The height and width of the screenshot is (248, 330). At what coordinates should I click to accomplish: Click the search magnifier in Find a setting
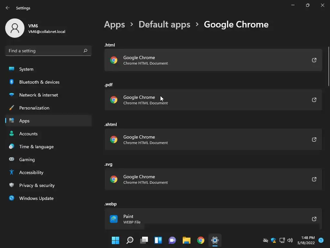click(85, 51)
